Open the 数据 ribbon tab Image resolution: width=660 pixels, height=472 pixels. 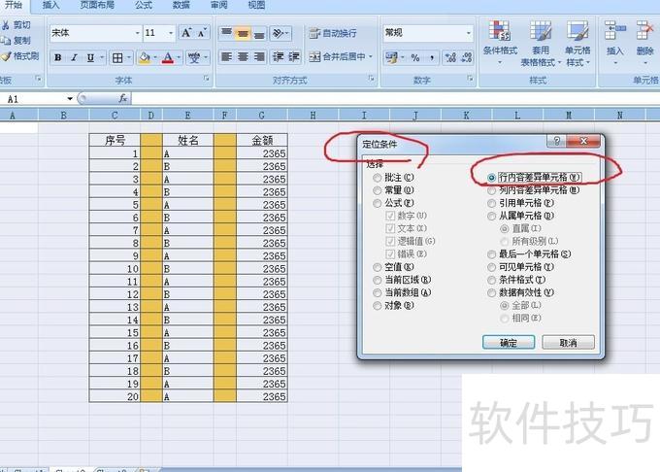(x=181, y=5)
